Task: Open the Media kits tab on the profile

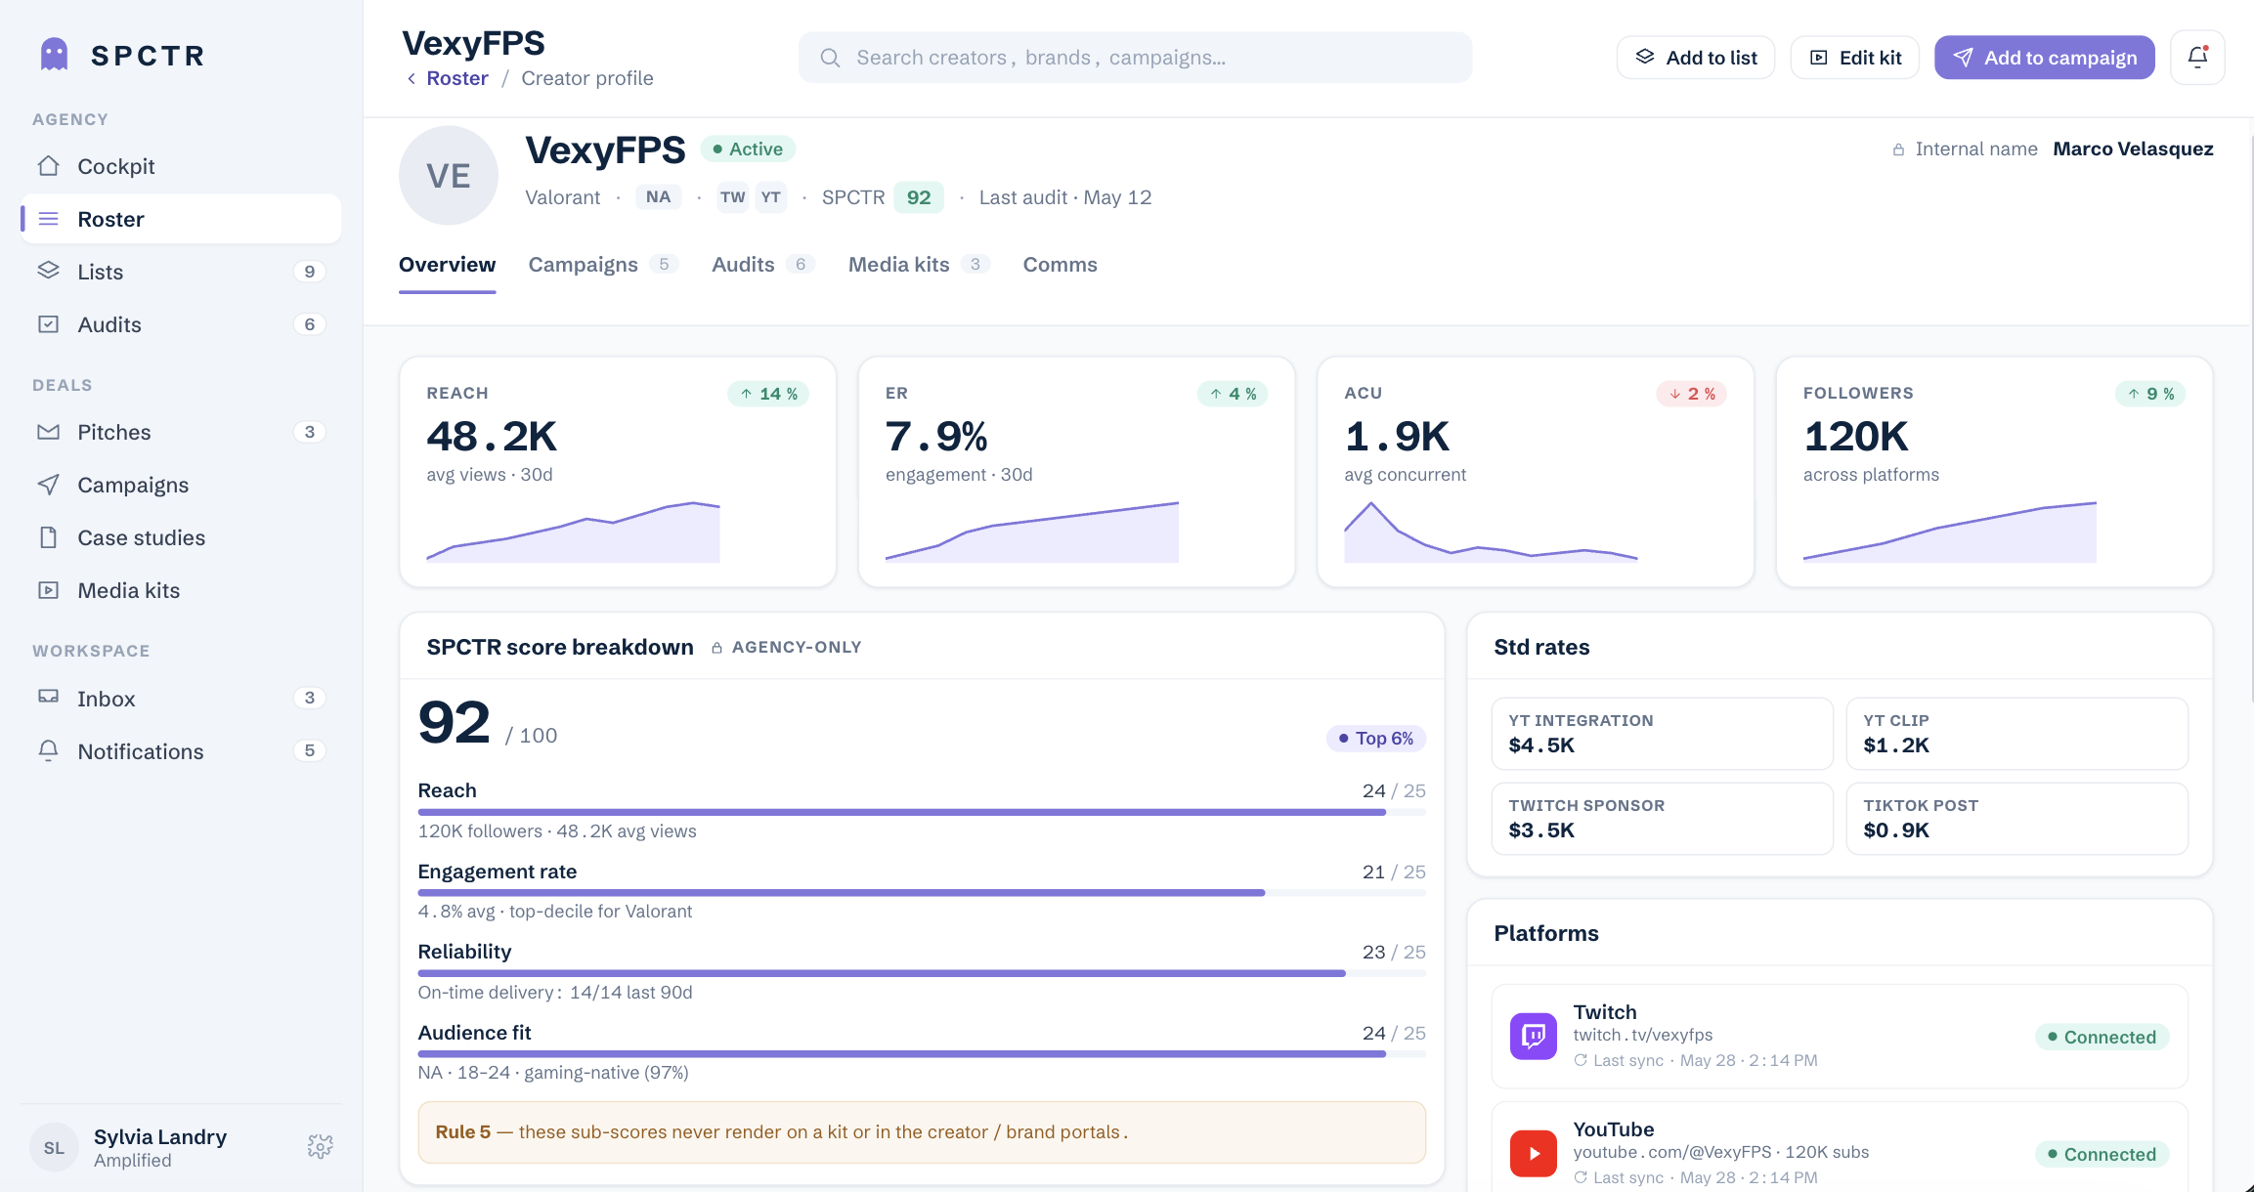Action: click(x=919, y=265)
